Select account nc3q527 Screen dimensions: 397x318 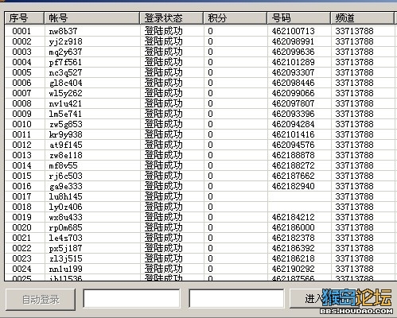pyautogui.click(x=65, y=72)
